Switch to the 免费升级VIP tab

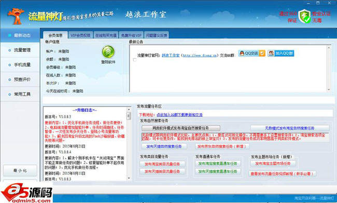(131, 35)
